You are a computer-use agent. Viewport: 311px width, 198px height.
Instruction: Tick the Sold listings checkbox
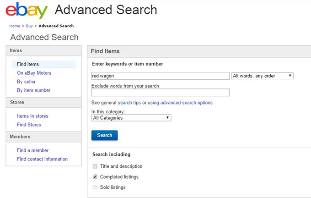tap(95, 187)
